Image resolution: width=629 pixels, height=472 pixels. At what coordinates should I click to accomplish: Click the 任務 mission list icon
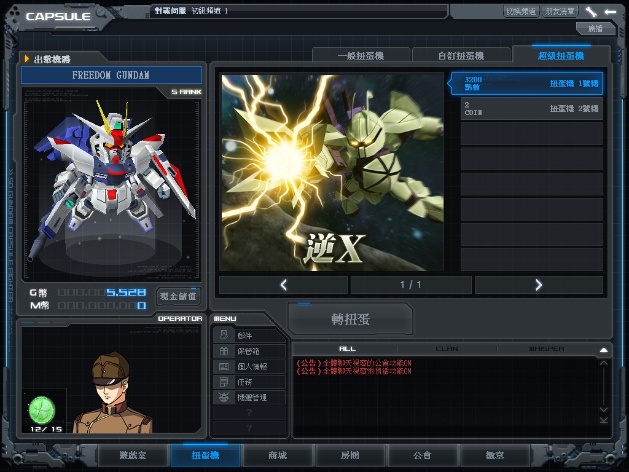tap(224, 382)
